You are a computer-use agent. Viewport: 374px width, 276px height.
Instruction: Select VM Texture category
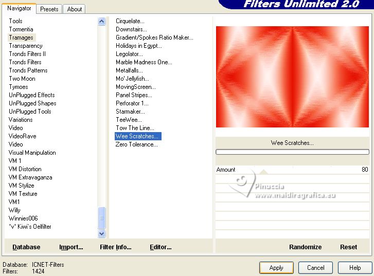(x=23, y=194)
